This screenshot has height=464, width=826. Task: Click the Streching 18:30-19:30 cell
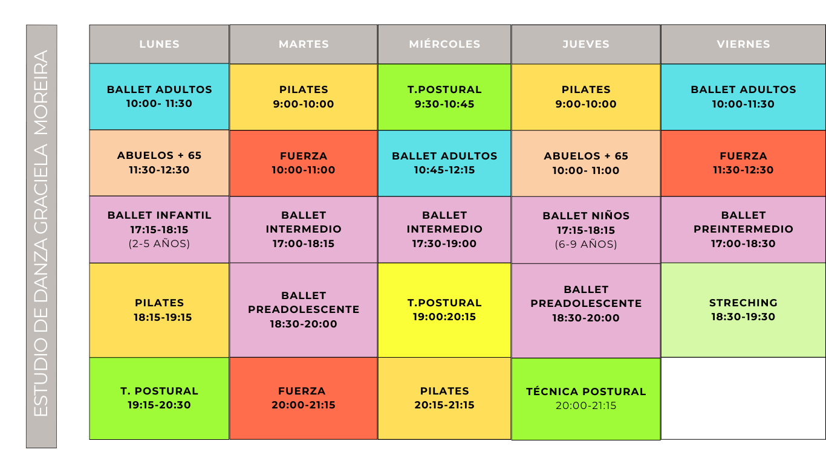click(743, 310)
